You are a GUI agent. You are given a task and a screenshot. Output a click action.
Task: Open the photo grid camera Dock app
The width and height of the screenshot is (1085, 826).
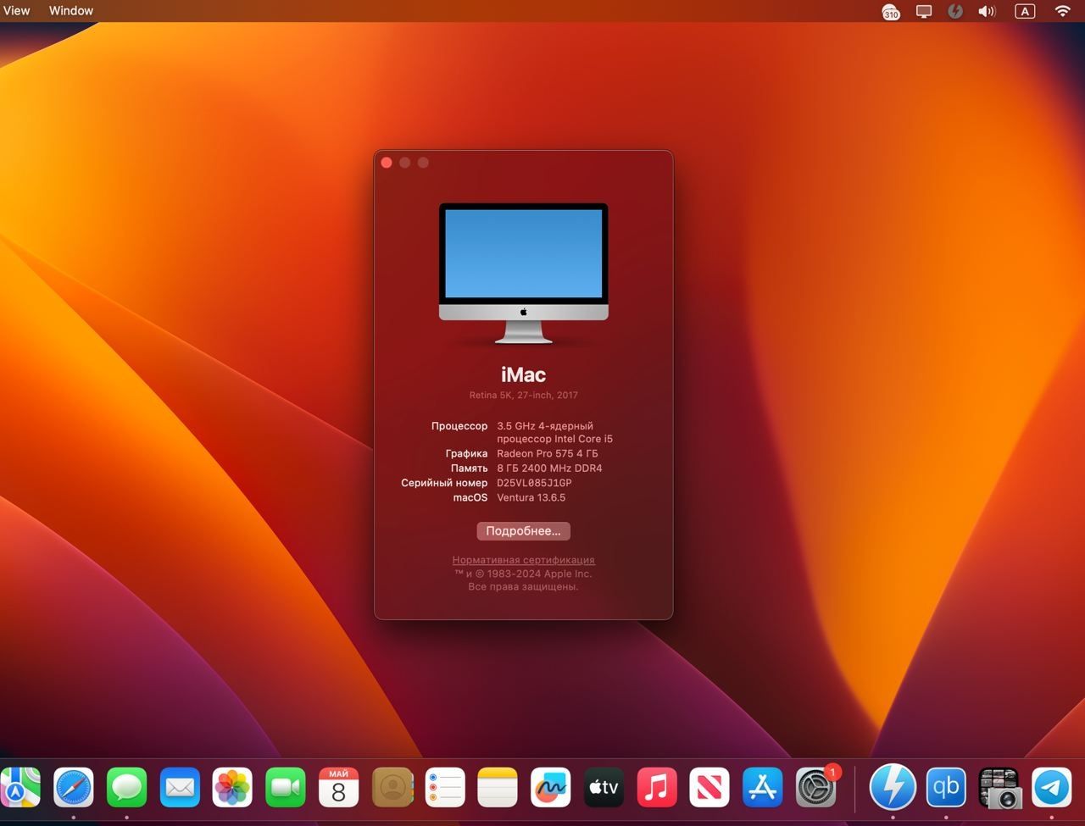tap(999, 788)
